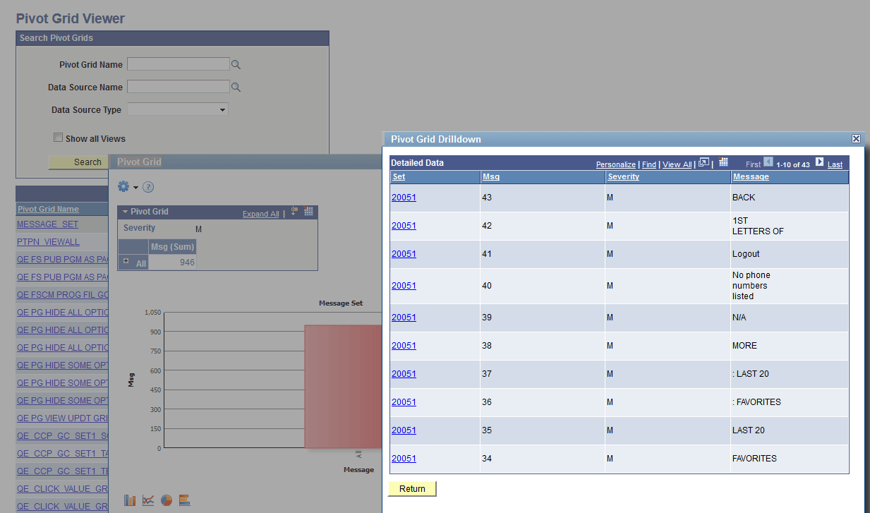This screenshot has height=513, width=870.
Task: Switch to the line chart view icon
Action: (147, 500)
